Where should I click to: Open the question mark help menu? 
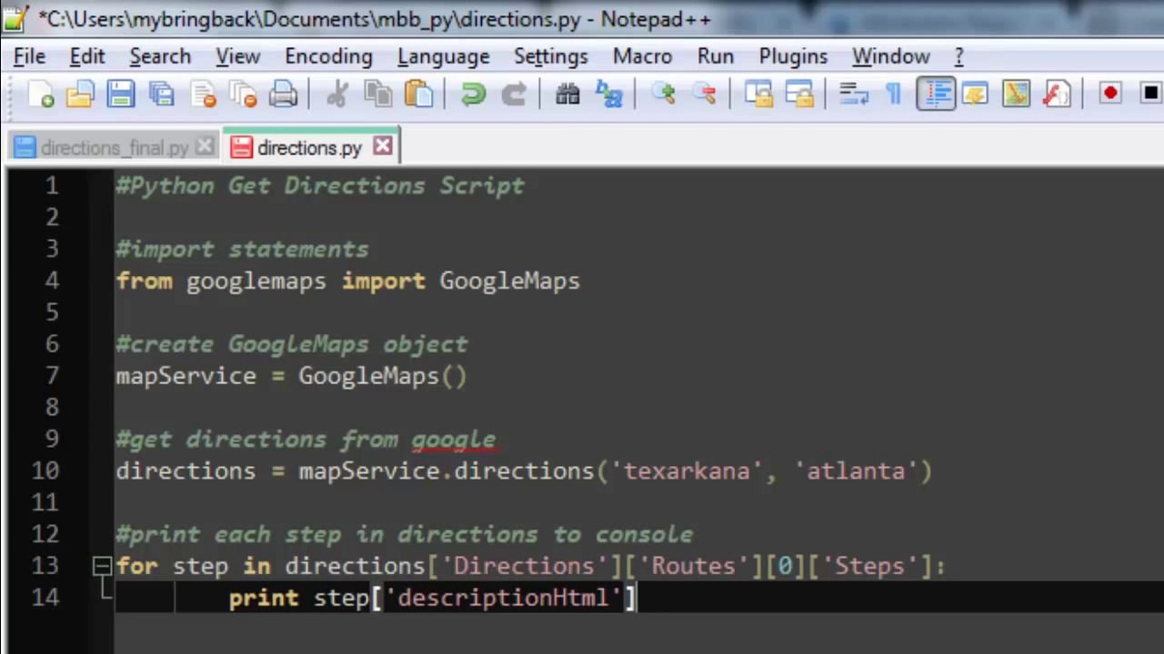pyautogui.click(x=958, y=56)
